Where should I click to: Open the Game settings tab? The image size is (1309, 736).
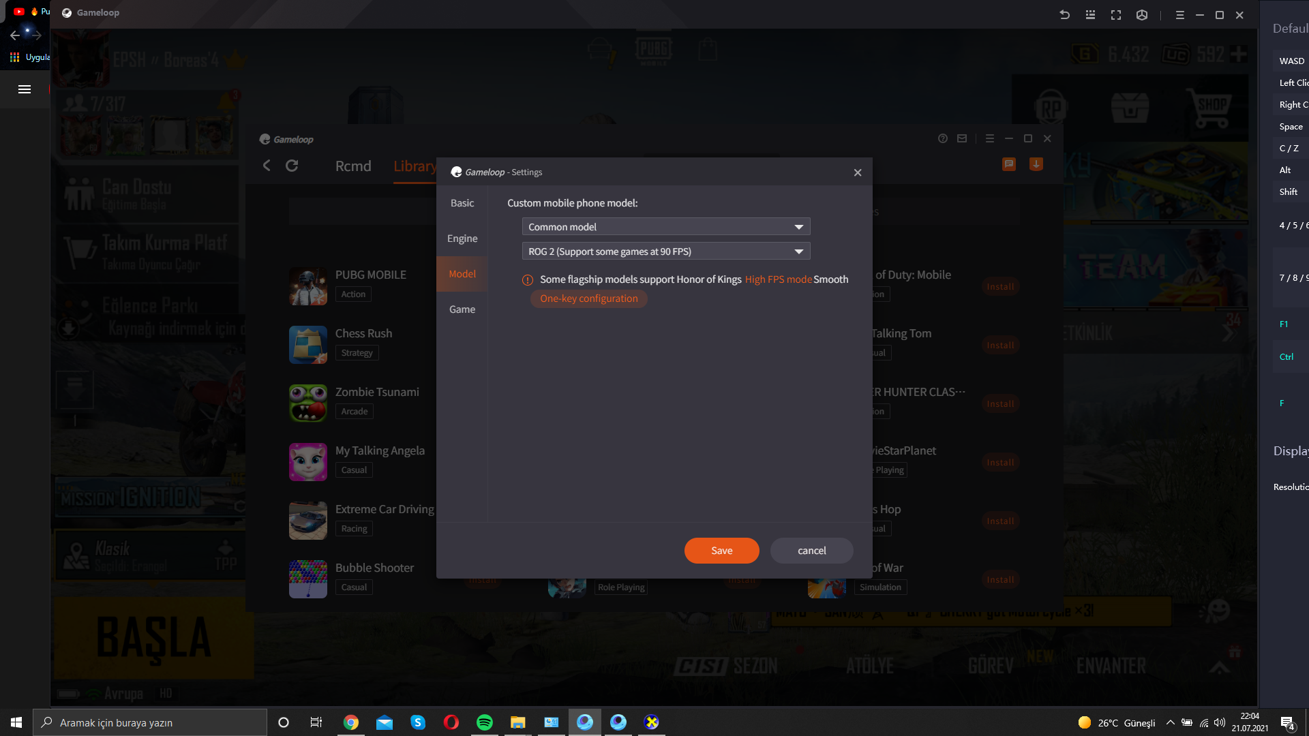point(462,309)
